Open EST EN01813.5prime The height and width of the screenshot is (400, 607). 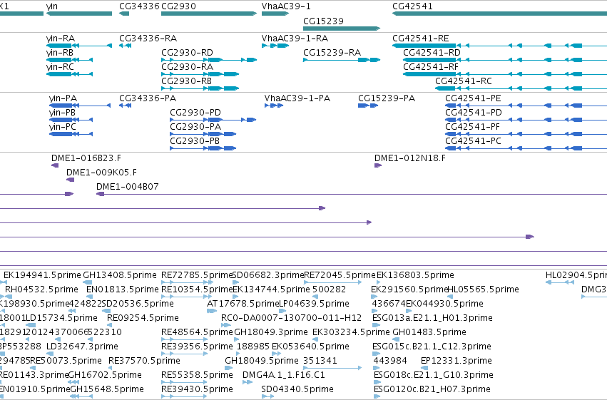pos(123,289)
